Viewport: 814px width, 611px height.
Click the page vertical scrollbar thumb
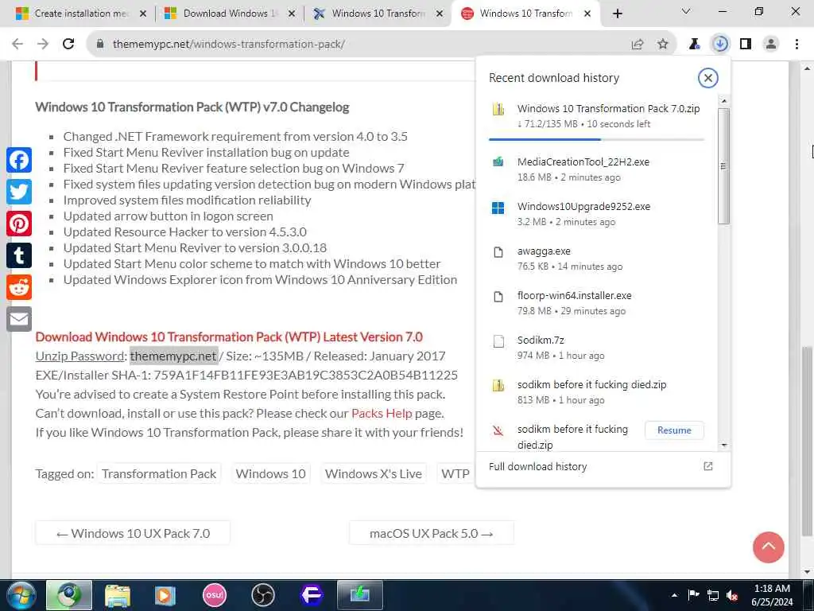806,441
